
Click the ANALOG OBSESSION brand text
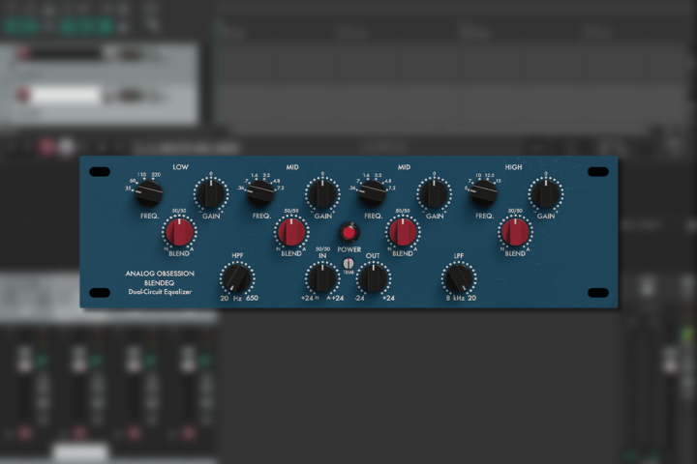[160, 274]
